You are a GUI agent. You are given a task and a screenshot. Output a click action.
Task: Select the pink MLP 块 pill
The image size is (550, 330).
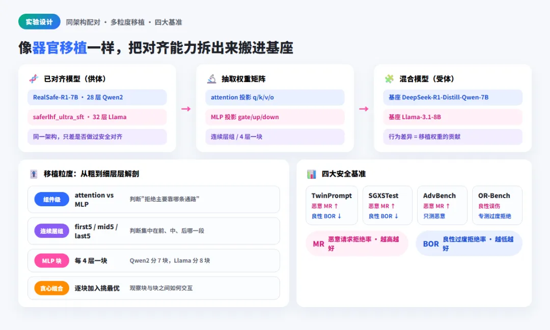pyautogui.click(x=51, y=261)
